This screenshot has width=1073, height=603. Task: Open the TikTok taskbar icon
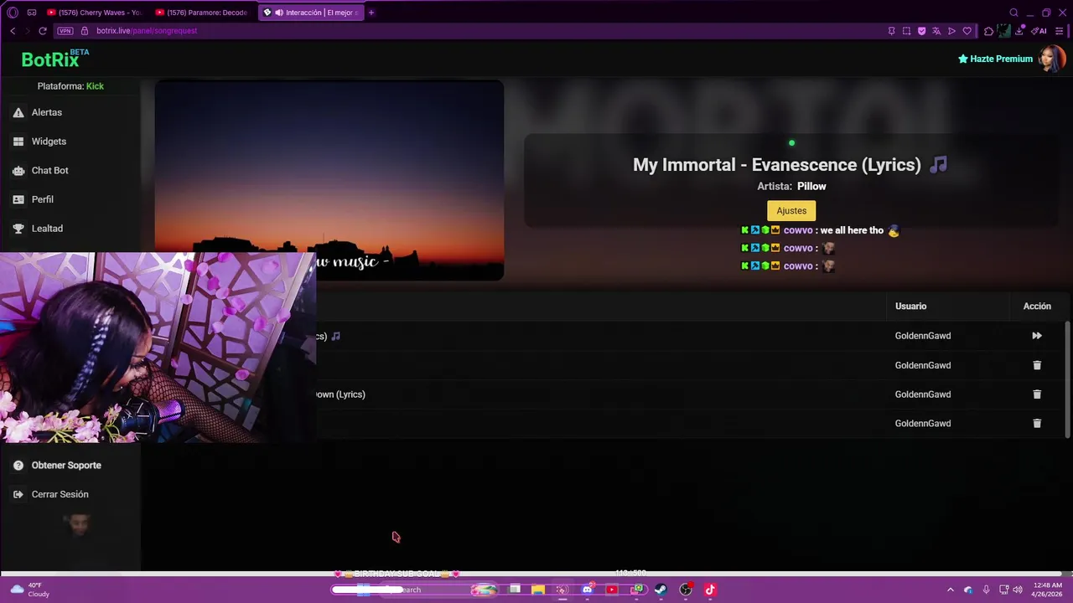pyautogui.click(x=710, y=590)
